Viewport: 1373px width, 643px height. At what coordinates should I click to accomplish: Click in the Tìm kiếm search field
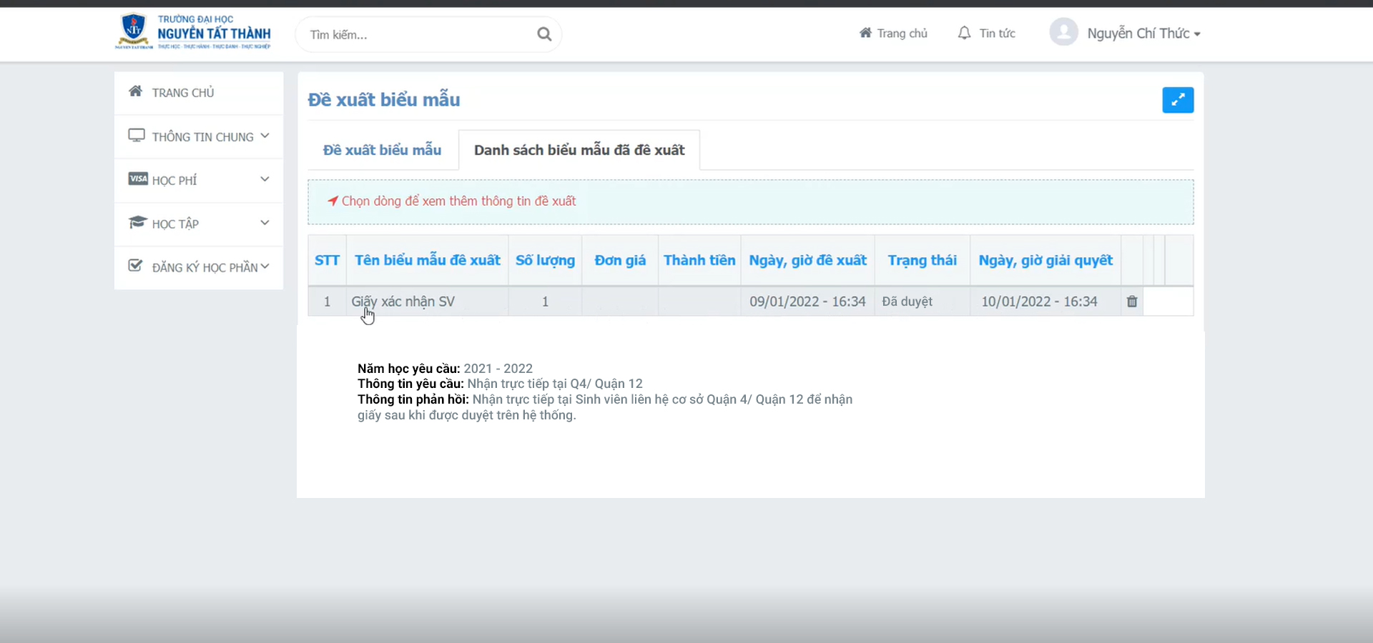coord(418,34)
